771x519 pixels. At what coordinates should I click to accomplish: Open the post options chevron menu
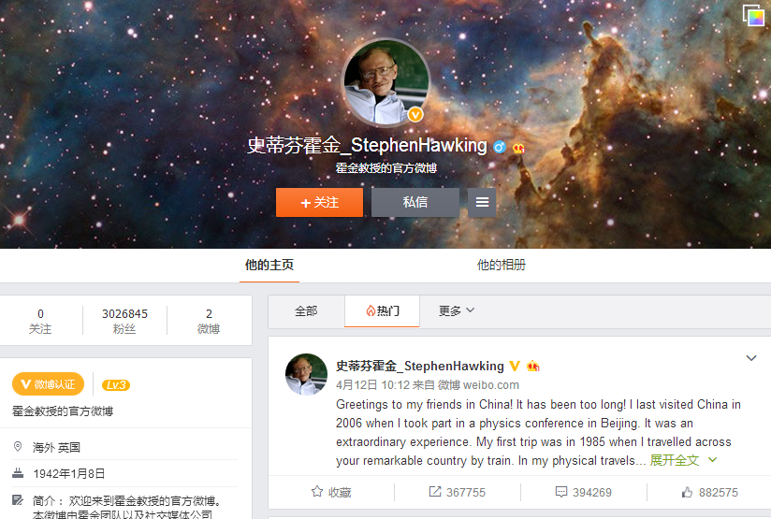point(751,358)
